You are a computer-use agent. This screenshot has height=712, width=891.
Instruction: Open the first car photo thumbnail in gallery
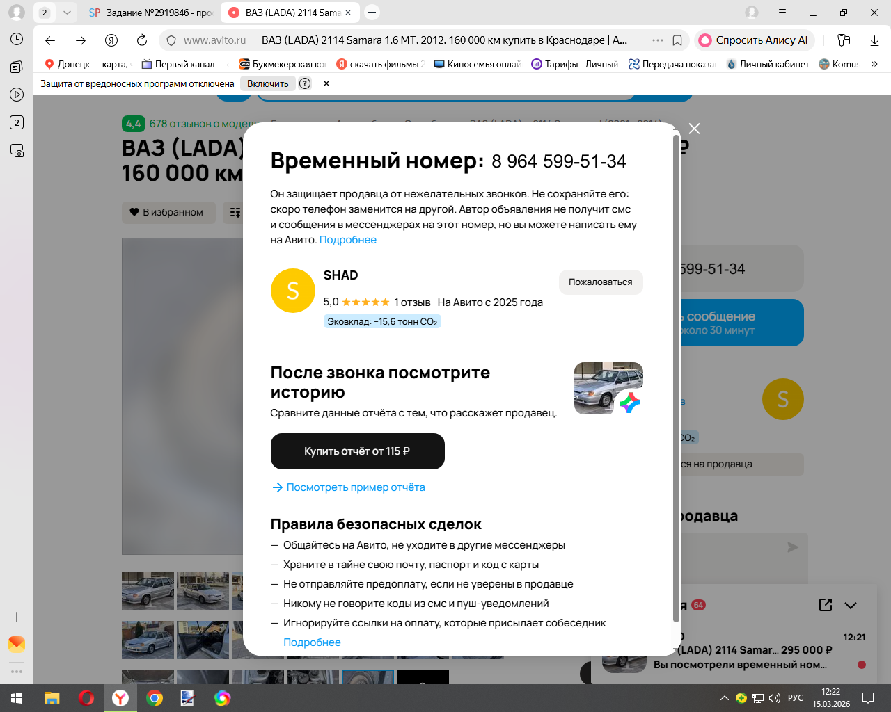pyautogui.click(x=148, y=591)
